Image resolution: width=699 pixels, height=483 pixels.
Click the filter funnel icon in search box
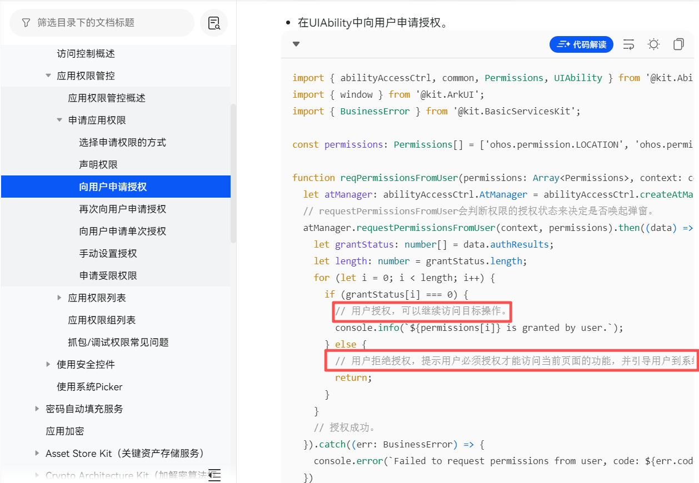(x=26, y=23)
